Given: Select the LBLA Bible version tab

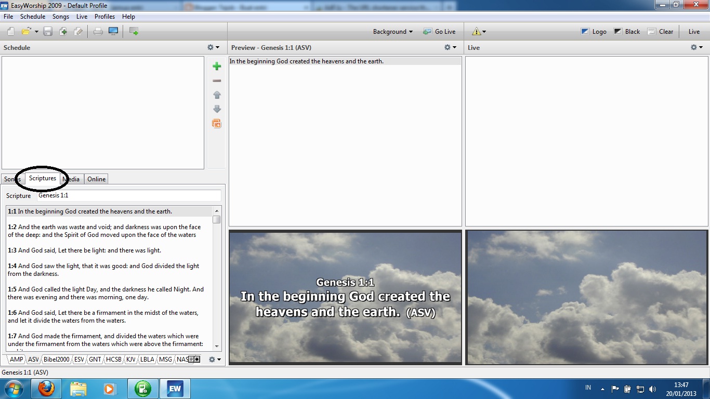Looking at the screenshot, I should 147,360.
